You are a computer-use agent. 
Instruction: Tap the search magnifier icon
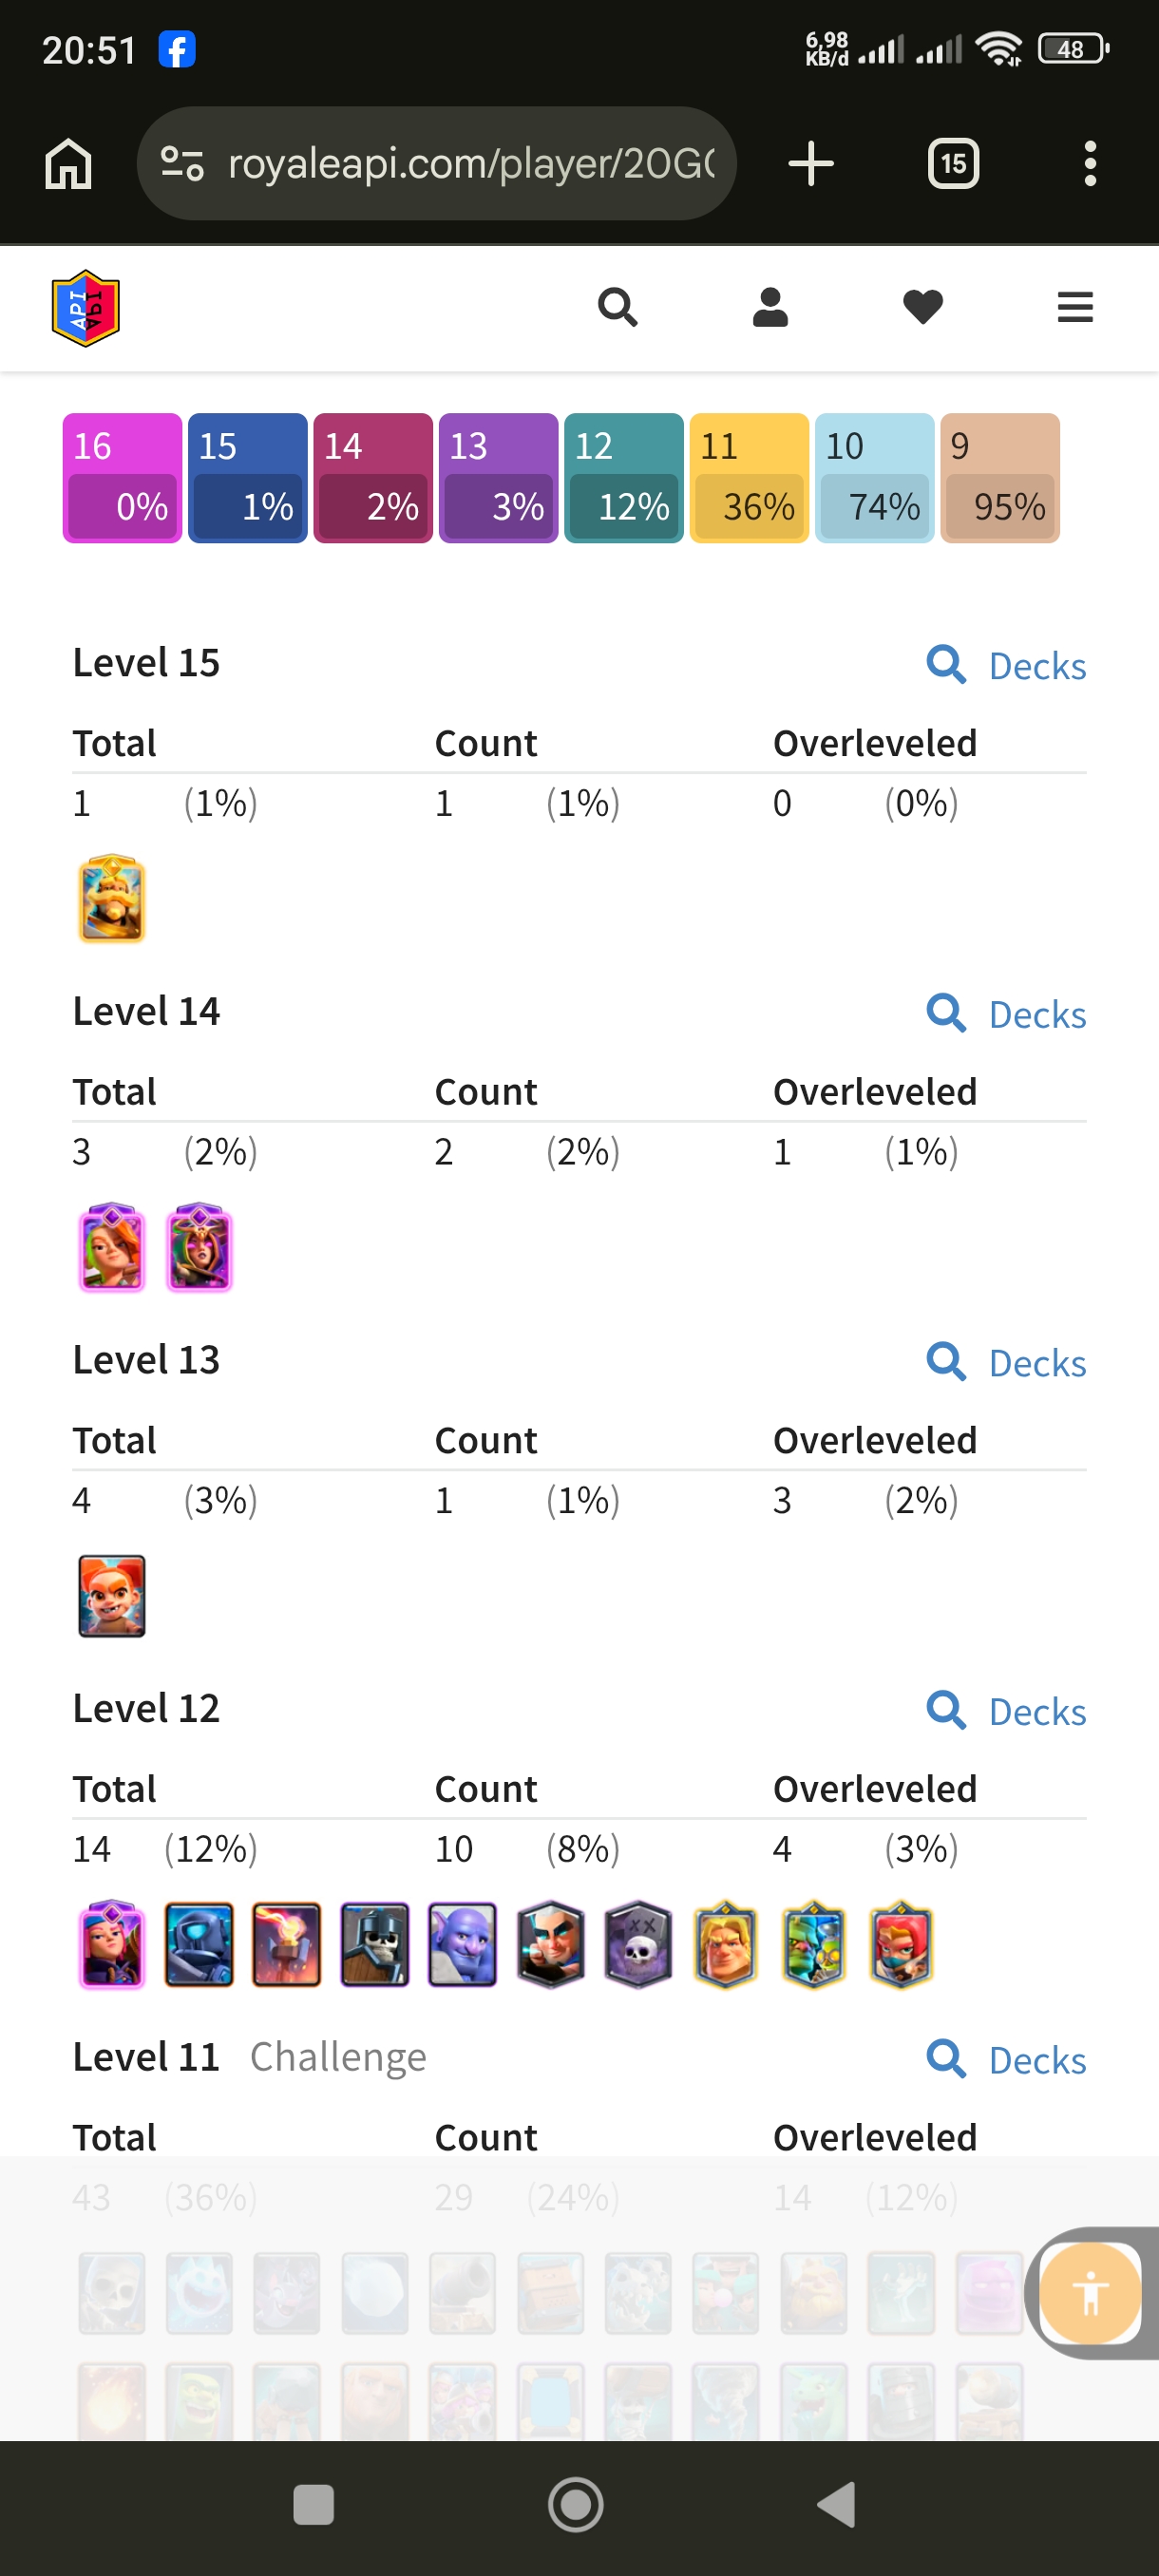617,307
